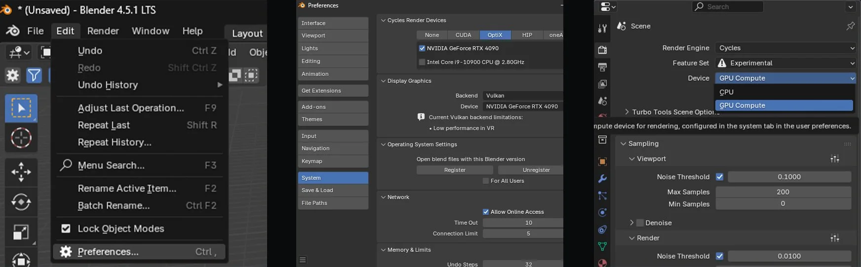Screen dimensions: 861x267
Task: Open the Render Engine dropdown
Action: point(785,48)
